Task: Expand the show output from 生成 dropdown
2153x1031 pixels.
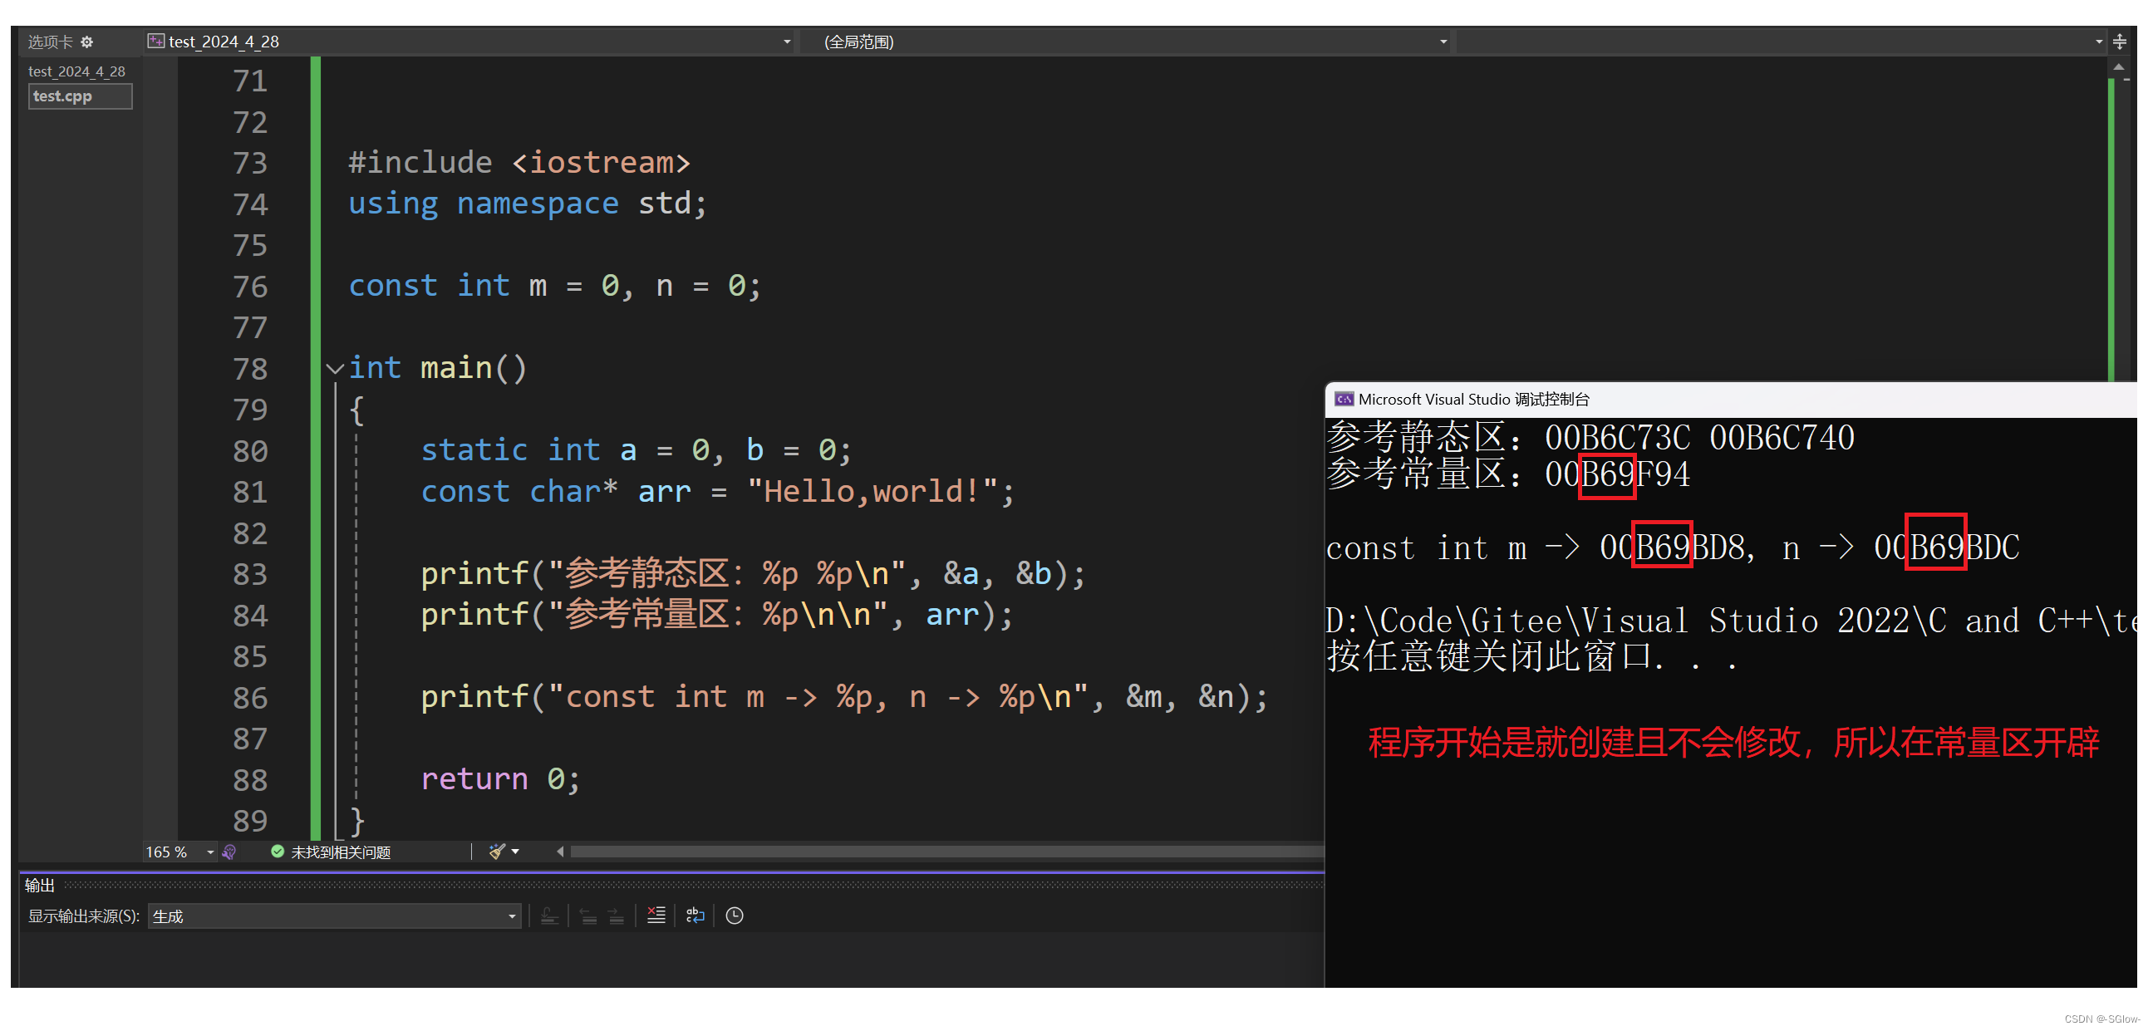Action: 512,916
